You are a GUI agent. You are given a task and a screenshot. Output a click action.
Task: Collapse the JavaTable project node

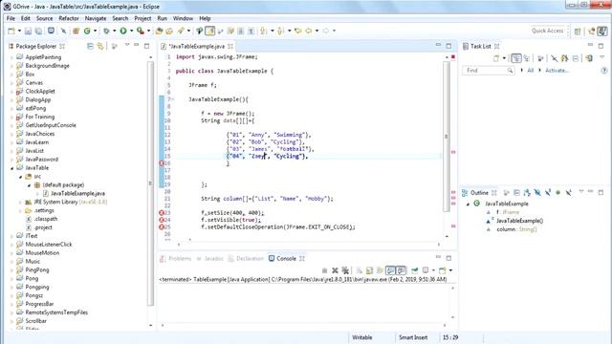tap(12, 168)
